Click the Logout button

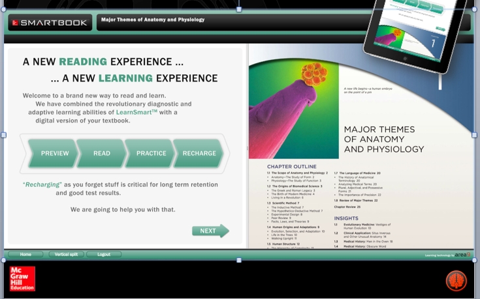coord(104,255)
